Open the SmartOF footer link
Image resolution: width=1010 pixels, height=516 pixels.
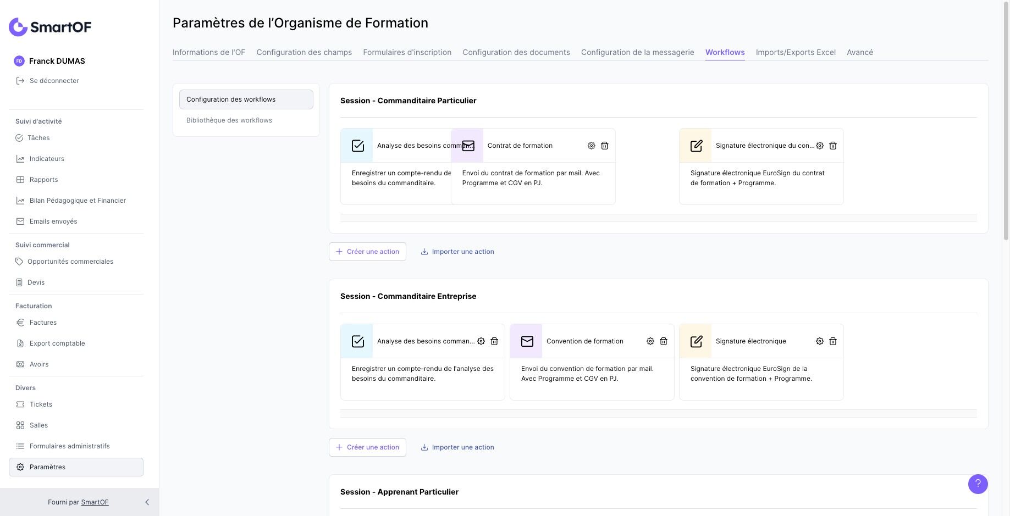click(95, 502)
